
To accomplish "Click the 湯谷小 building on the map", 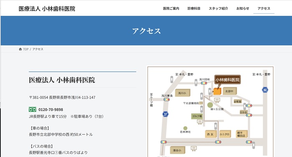I will [177, 150].
